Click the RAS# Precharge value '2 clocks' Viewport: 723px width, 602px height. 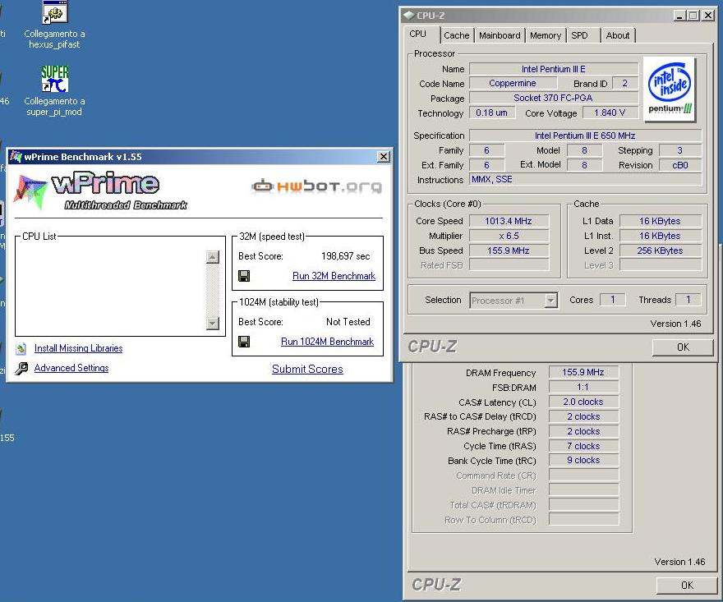click(583, 431)
